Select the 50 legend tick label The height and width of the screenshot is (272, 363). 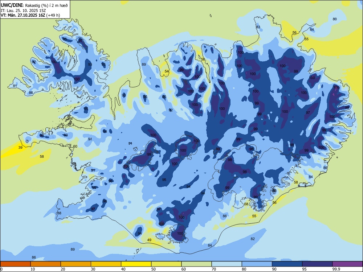153,269
